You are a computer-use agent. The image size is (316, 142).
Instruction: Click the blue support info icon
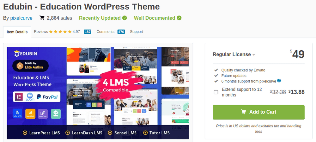[x=279, y=81]
